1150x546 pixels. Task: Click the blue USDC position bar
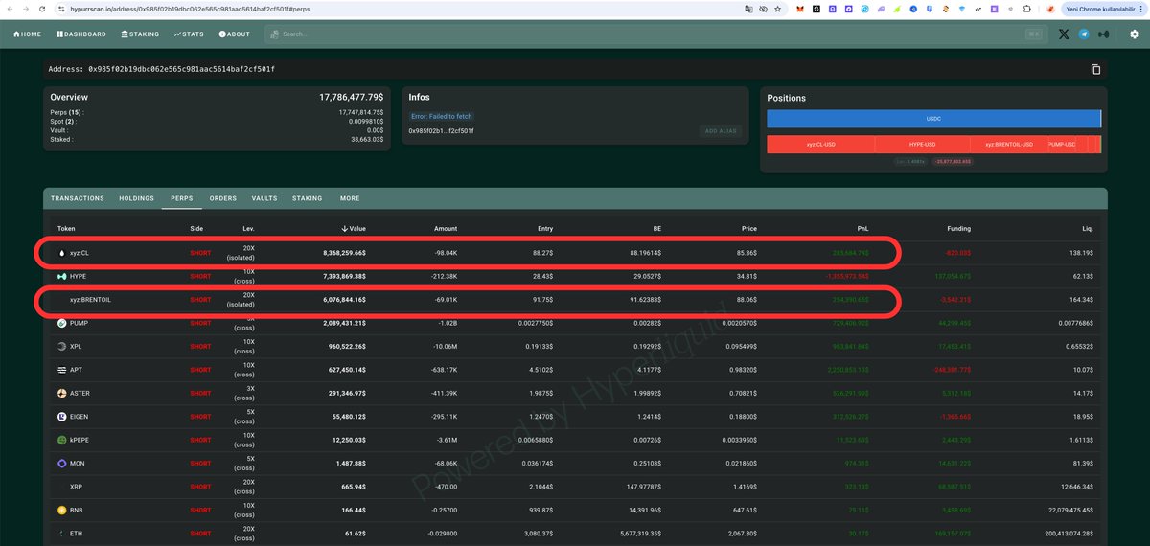tap(933, 119)
